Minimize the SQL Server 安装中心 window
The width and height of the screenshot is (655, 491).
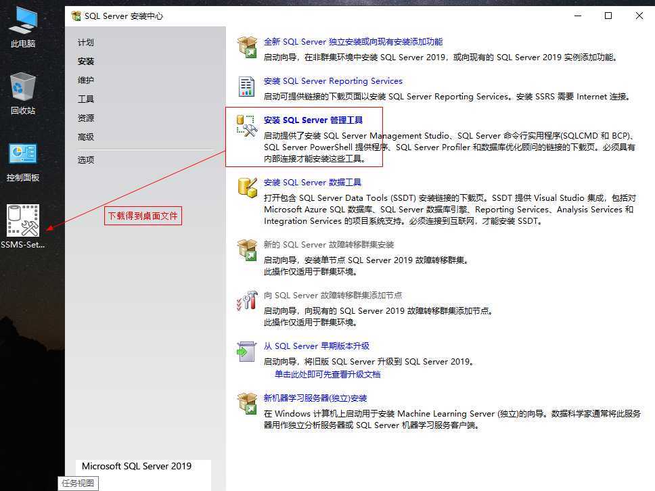(x=578, y=16)
